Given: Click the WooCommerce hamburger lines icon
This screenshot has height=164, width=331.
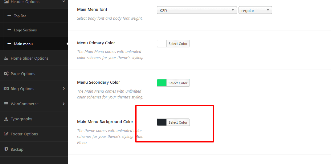Looking at the screenshot, I should [x=6, y=104].
